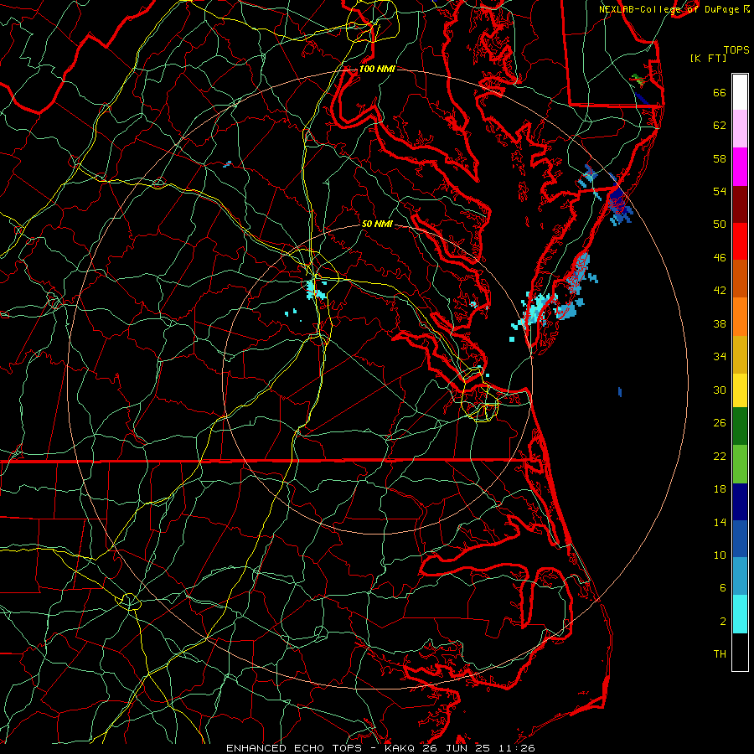This screenshot has width=754, height=754.
Task: Click the "34" legend value
Action: click(720, 356)
